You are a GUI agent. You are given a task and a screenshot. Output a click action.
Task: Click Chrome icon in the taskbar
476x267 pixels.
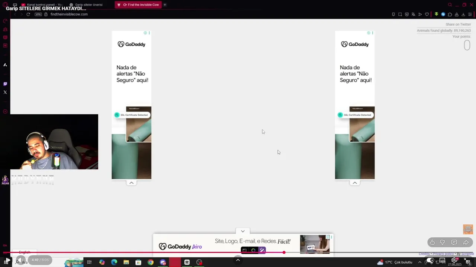tap(150, 262)
